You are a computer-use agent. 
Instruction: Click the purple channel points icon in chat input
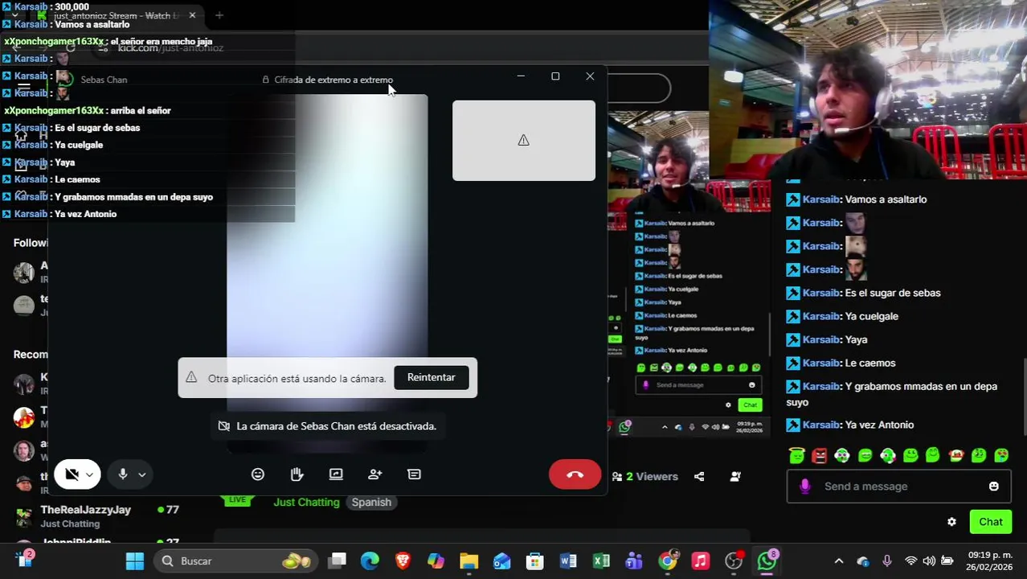coord(805,487)
